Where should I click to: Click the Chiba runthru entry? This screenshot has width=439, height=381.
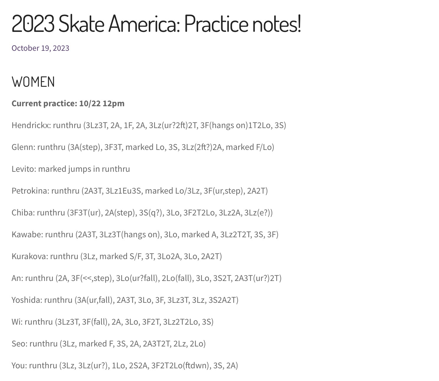142,213
